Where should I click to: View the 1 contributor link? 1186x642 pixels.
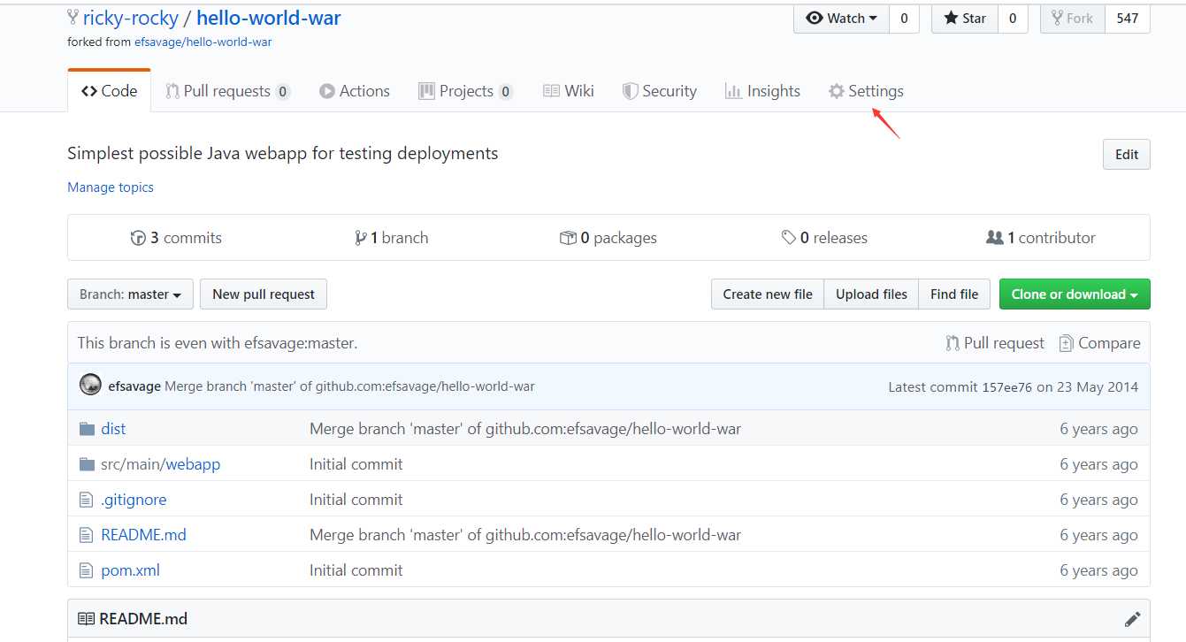pyautogui.click(x=1041, y=238)
